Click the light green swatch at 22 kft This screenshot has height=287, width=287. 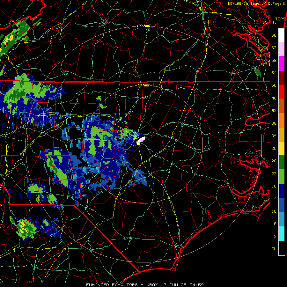[282, 177]
